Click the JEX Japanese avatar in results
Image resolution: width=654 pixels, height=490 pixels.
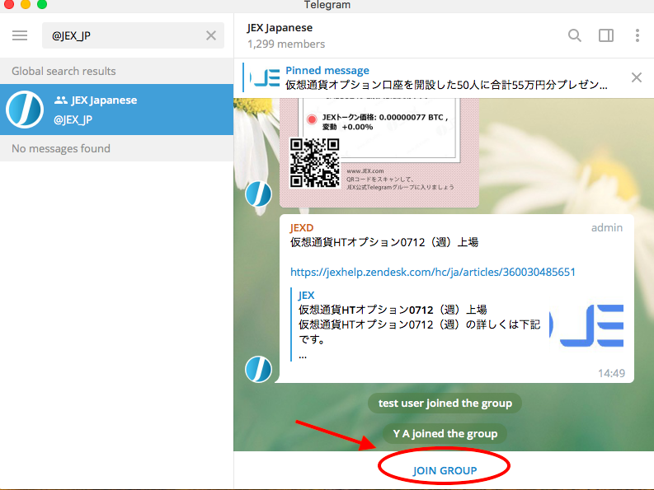pyautogui.click(x=25, y=110)
